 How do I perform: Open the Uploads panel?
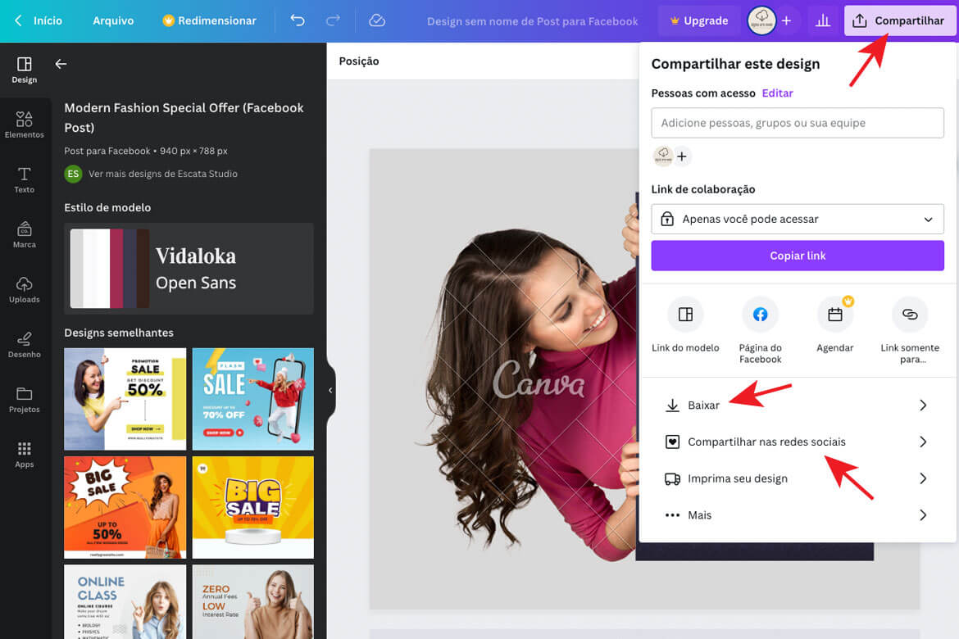point(24,290)
